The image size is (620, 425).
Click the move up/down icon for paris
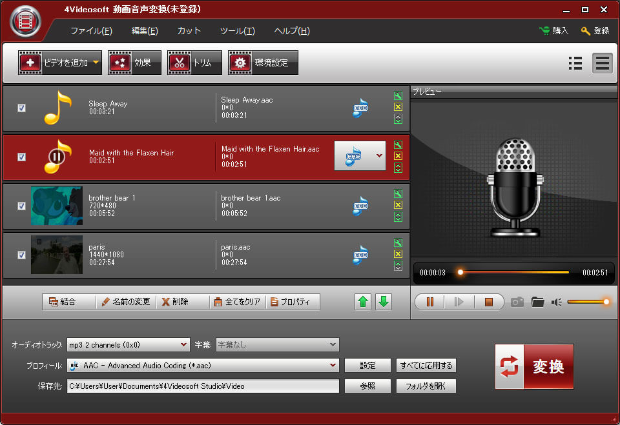398,266
